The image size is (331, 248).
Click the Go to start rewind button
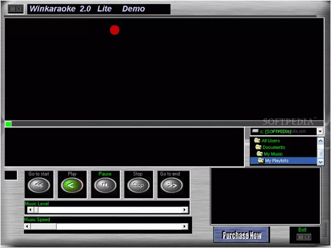39,185
